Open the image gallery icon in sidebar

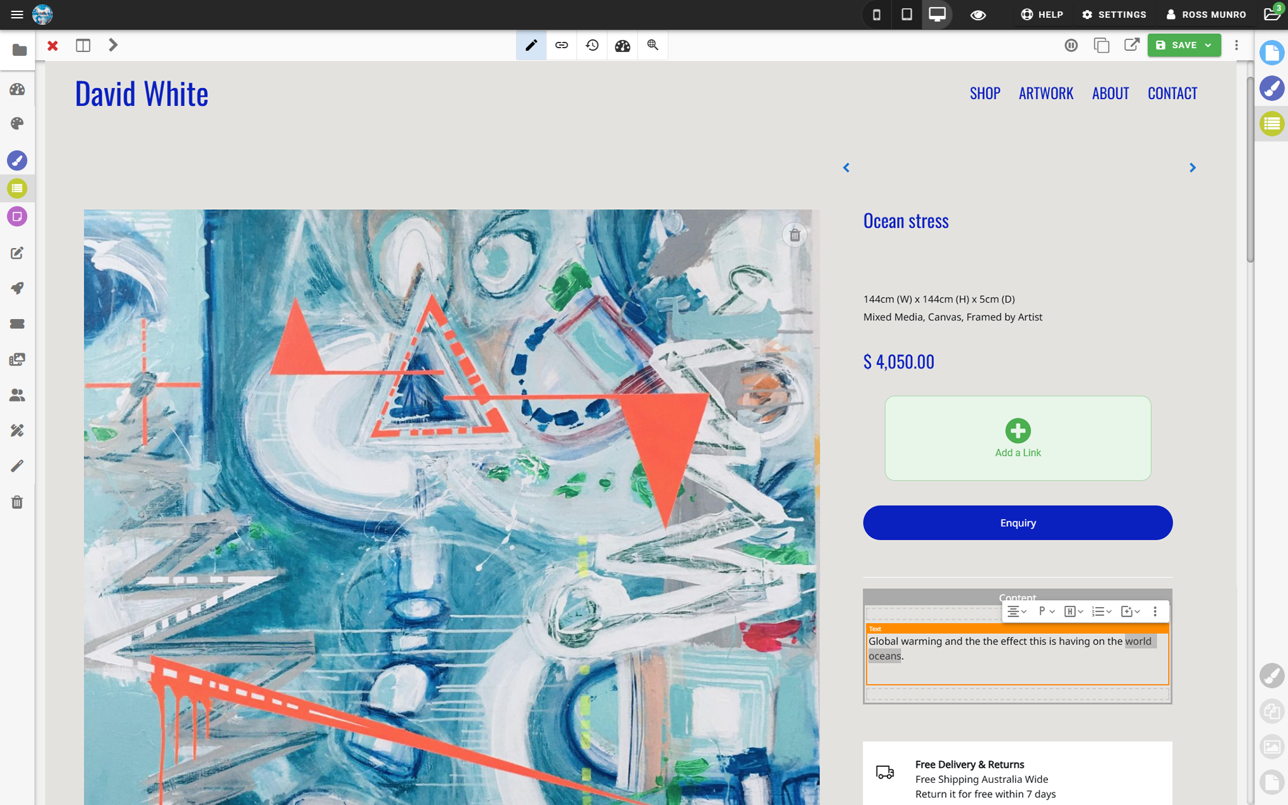coord(17,359)
